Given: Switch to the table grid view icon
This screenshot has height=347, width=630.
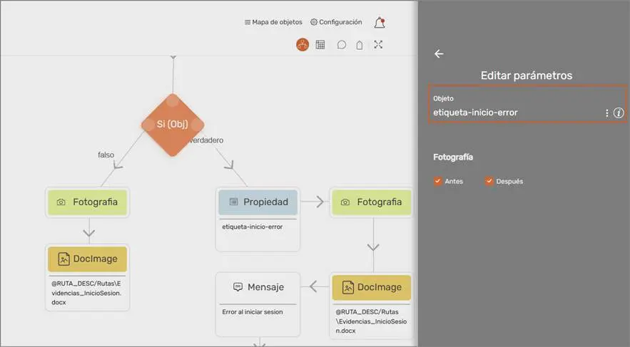Looking at the screenshot, I should 320,45.
